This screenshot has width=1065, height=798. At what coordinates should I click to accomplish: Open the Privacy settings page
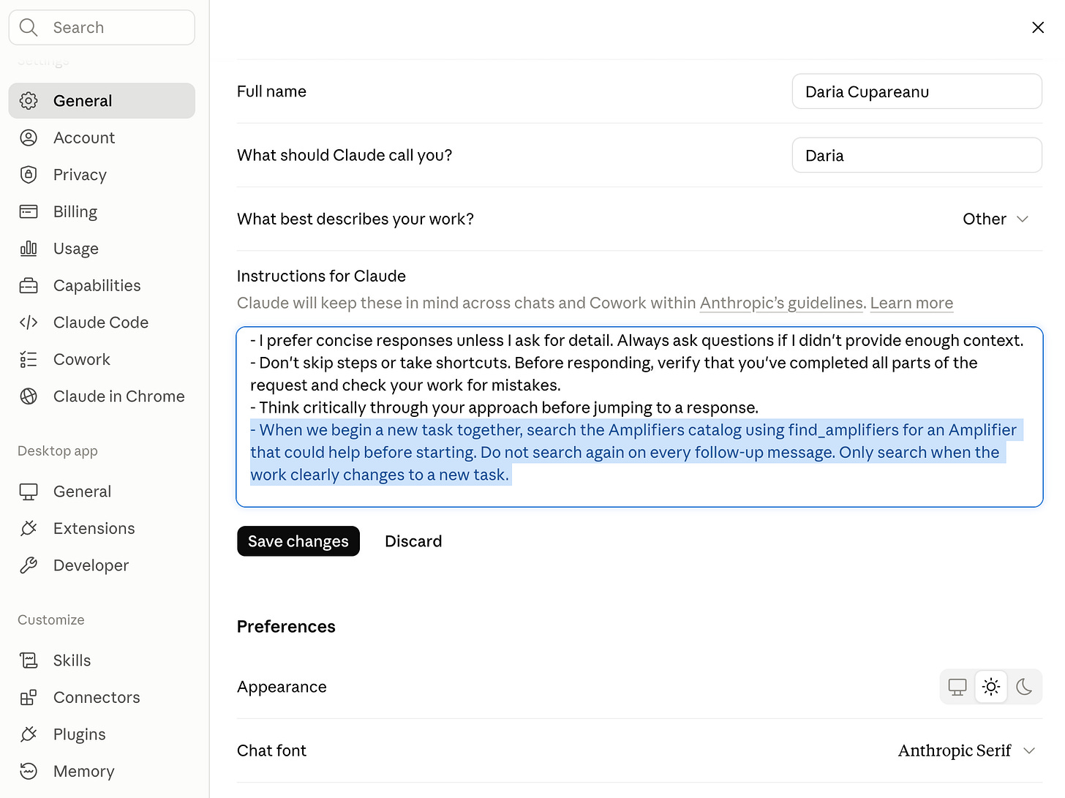[x=102, y=175]
